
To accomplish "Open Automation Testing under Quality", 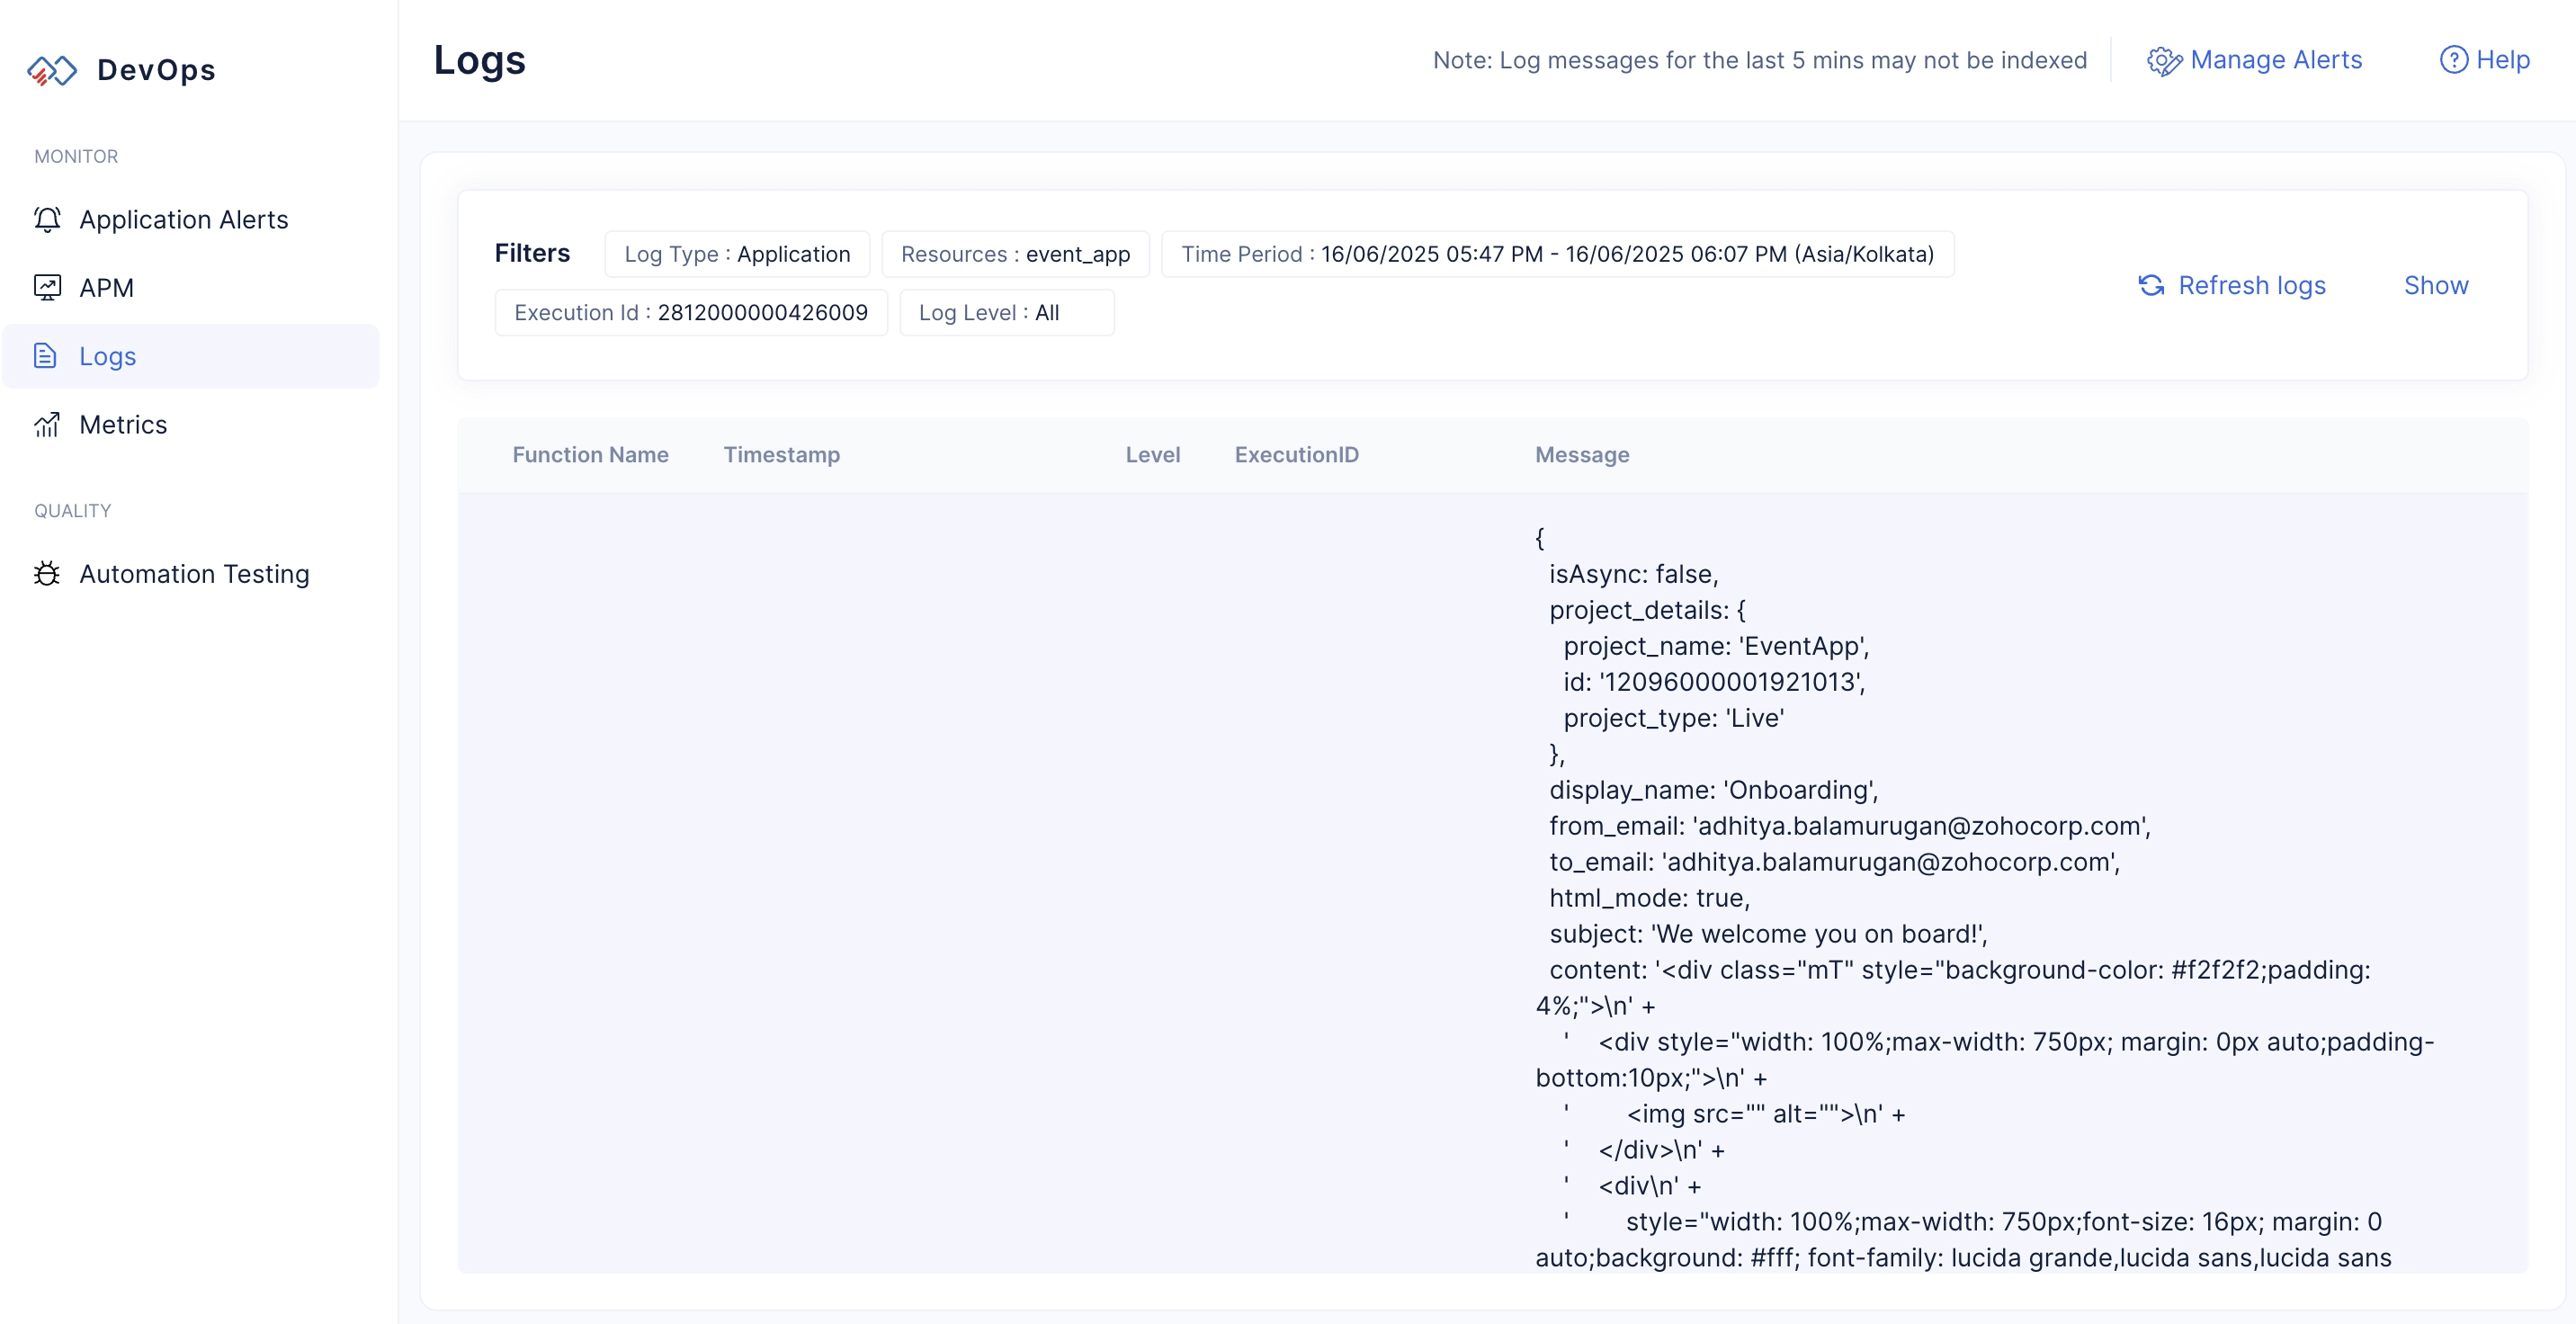I will coord(191,573).
